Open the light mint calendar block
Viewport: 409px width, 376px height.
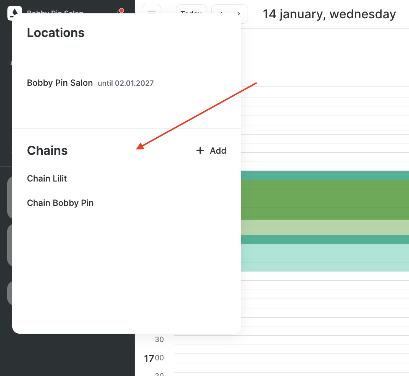click(325, 257)
